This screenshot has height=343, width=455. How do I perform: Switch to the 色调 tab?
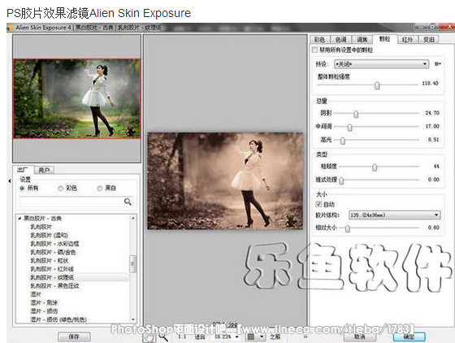pyautogui.click(x=340, y=40)
